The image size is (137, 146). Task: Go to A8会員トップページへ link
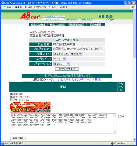pos(54,16)
